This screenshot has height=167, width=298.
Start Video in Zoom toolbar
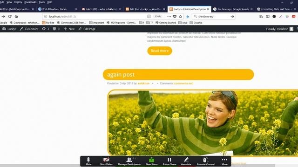pyautogui.click(x=106, y=161)
